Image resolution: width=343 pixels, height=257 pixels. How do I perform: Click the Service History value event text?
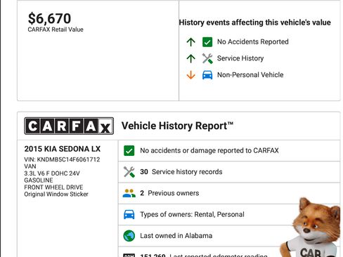point(240,58)
